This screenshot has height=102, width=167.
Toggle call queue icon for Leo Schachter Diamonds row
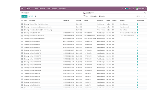pyautogui.click(x=138, y=33)
